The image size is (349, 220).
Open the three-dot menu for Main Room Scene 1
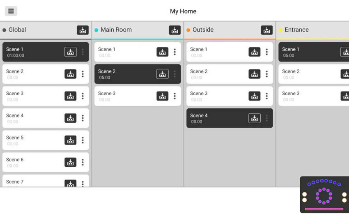click(175, 52)
